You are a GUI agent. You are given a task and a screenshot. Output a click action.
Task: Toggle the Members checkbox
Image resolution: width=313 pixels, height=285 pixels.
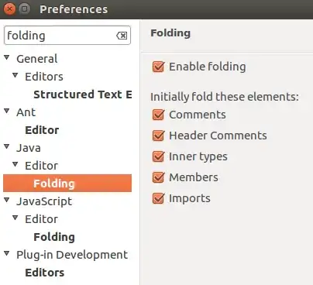(158, 177)
